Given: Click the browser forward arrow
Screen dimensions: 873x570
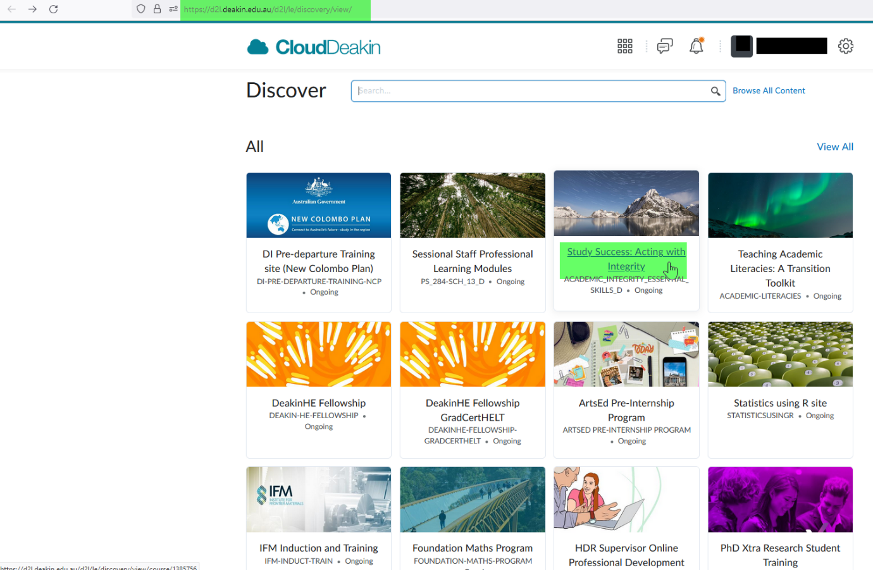Looking at the screenshot, I should (32, 9).
